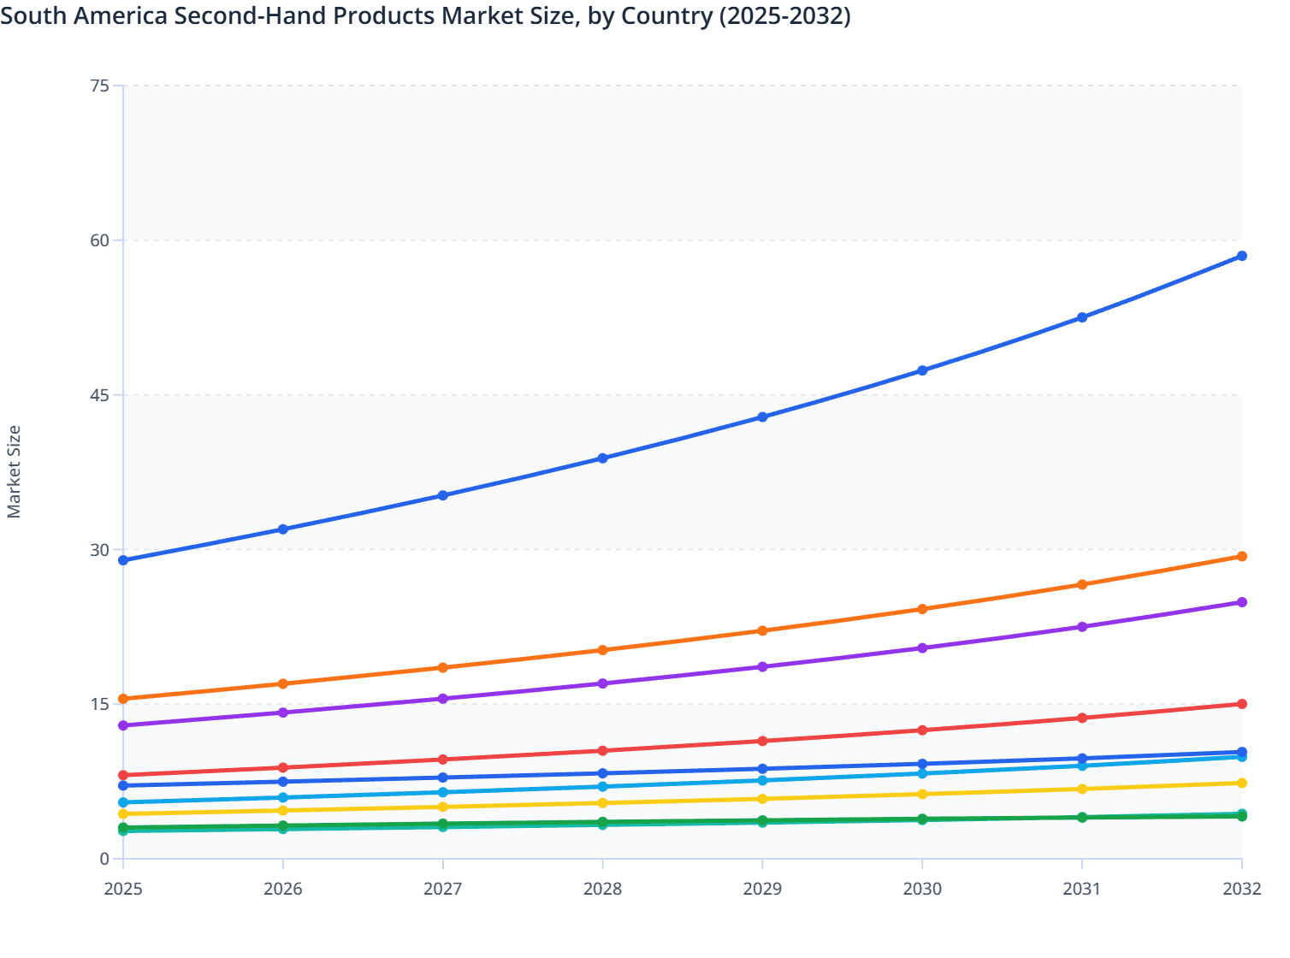Click the 75 y-axis tick label
The width and height of the screenshot is (1290, 958).
[101, 85]
